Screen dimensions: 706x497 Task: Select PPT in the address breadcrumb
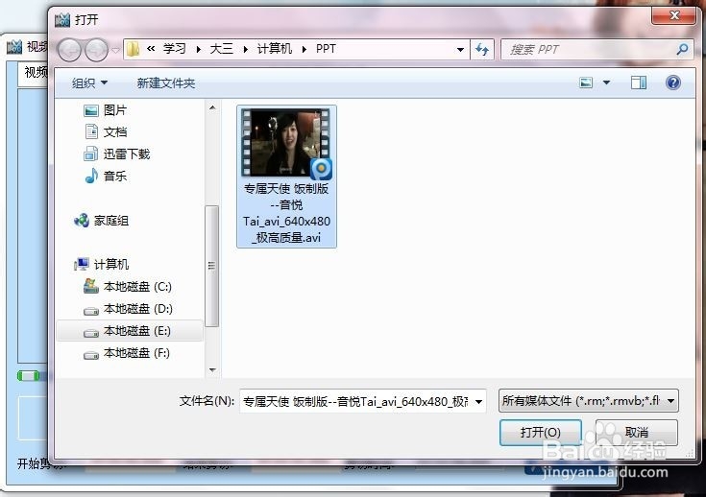coord(326,49)
